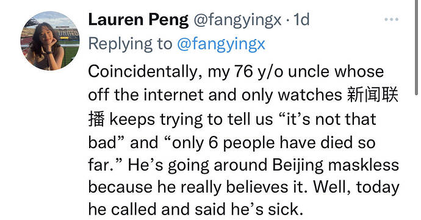Click the word "maskless" in the tweet
Viewport: 421px width, 220px height.
364,165
